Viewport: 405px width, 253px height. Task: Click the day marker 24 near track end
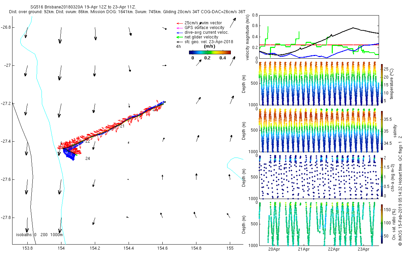[87, 159]
